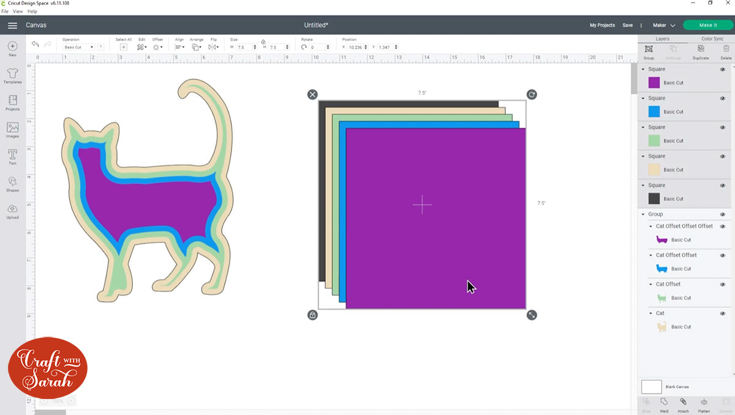The height and width of the screenshot is (415, 735).
Task: Click the Undo arrow icon
Action: (x=35, y=43)
